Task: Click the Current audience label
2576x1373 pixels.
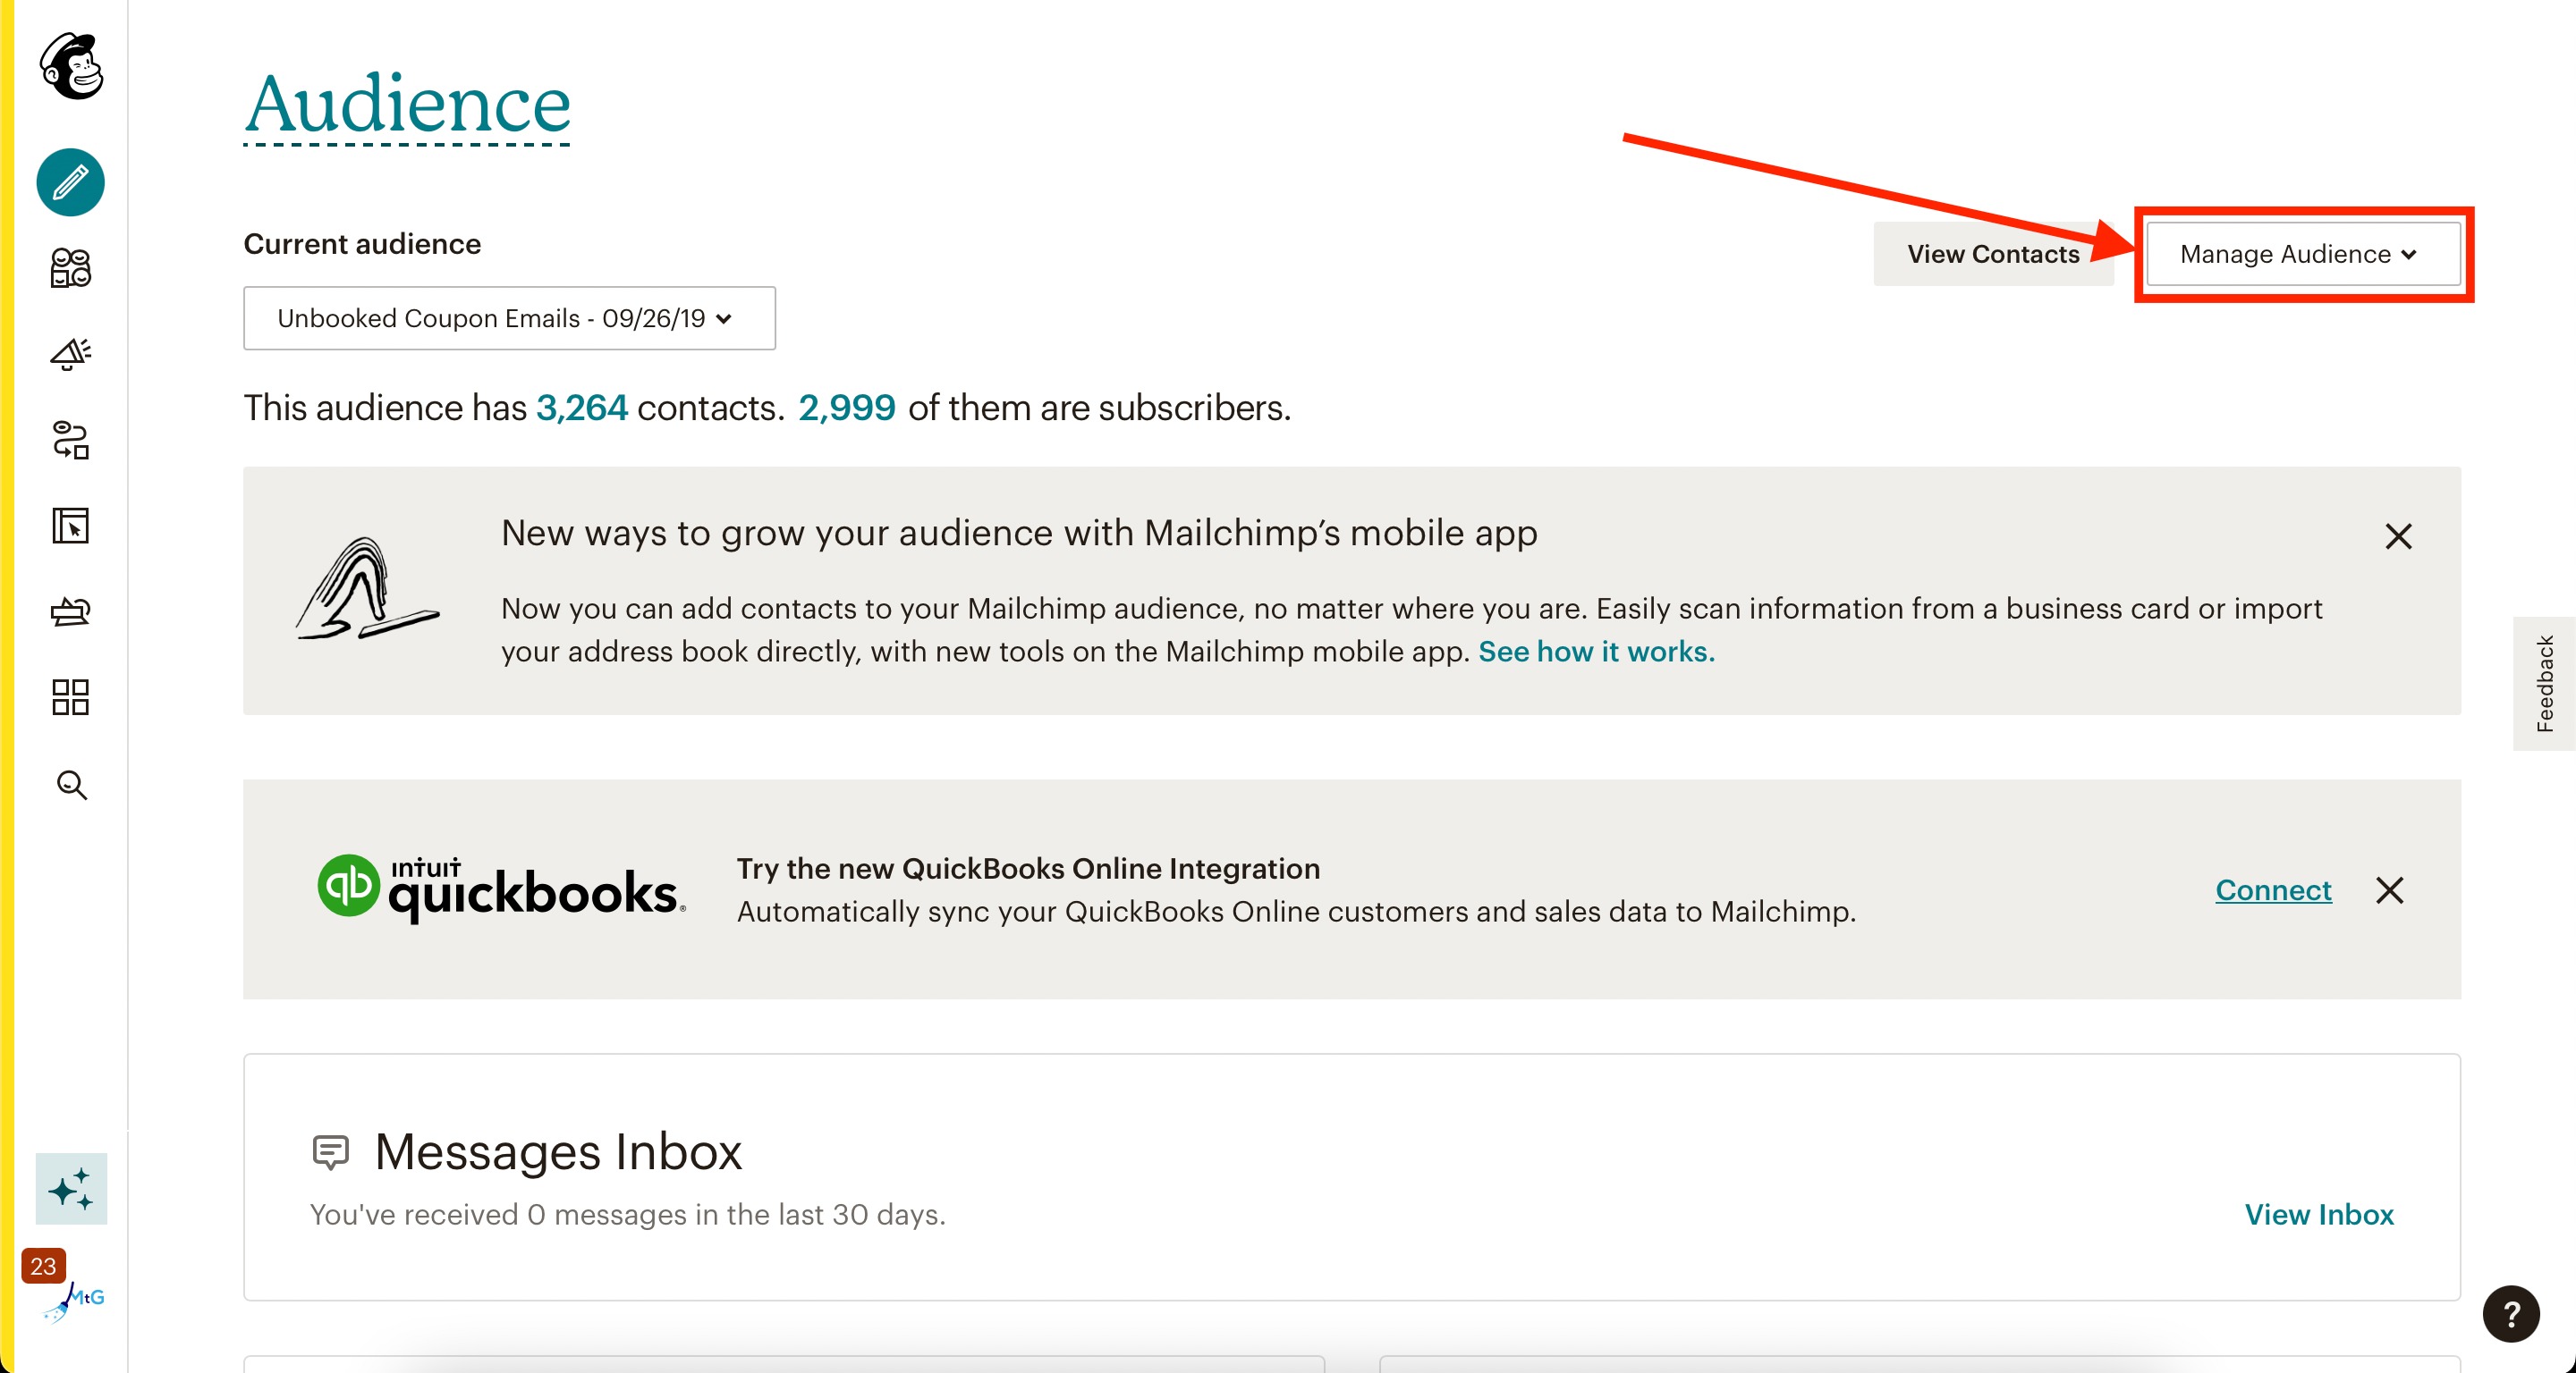Action: pos(362,244)
